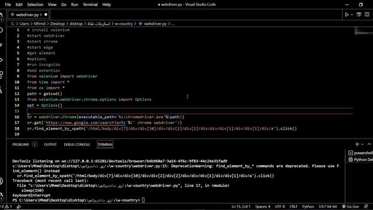Click '3.9.7 64-bit' interpreter in status bar
Viewport: 373px width, 210px height.
(x=328, y=206)
